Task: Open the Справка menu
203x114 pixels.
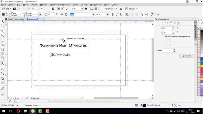Action: 115,5
